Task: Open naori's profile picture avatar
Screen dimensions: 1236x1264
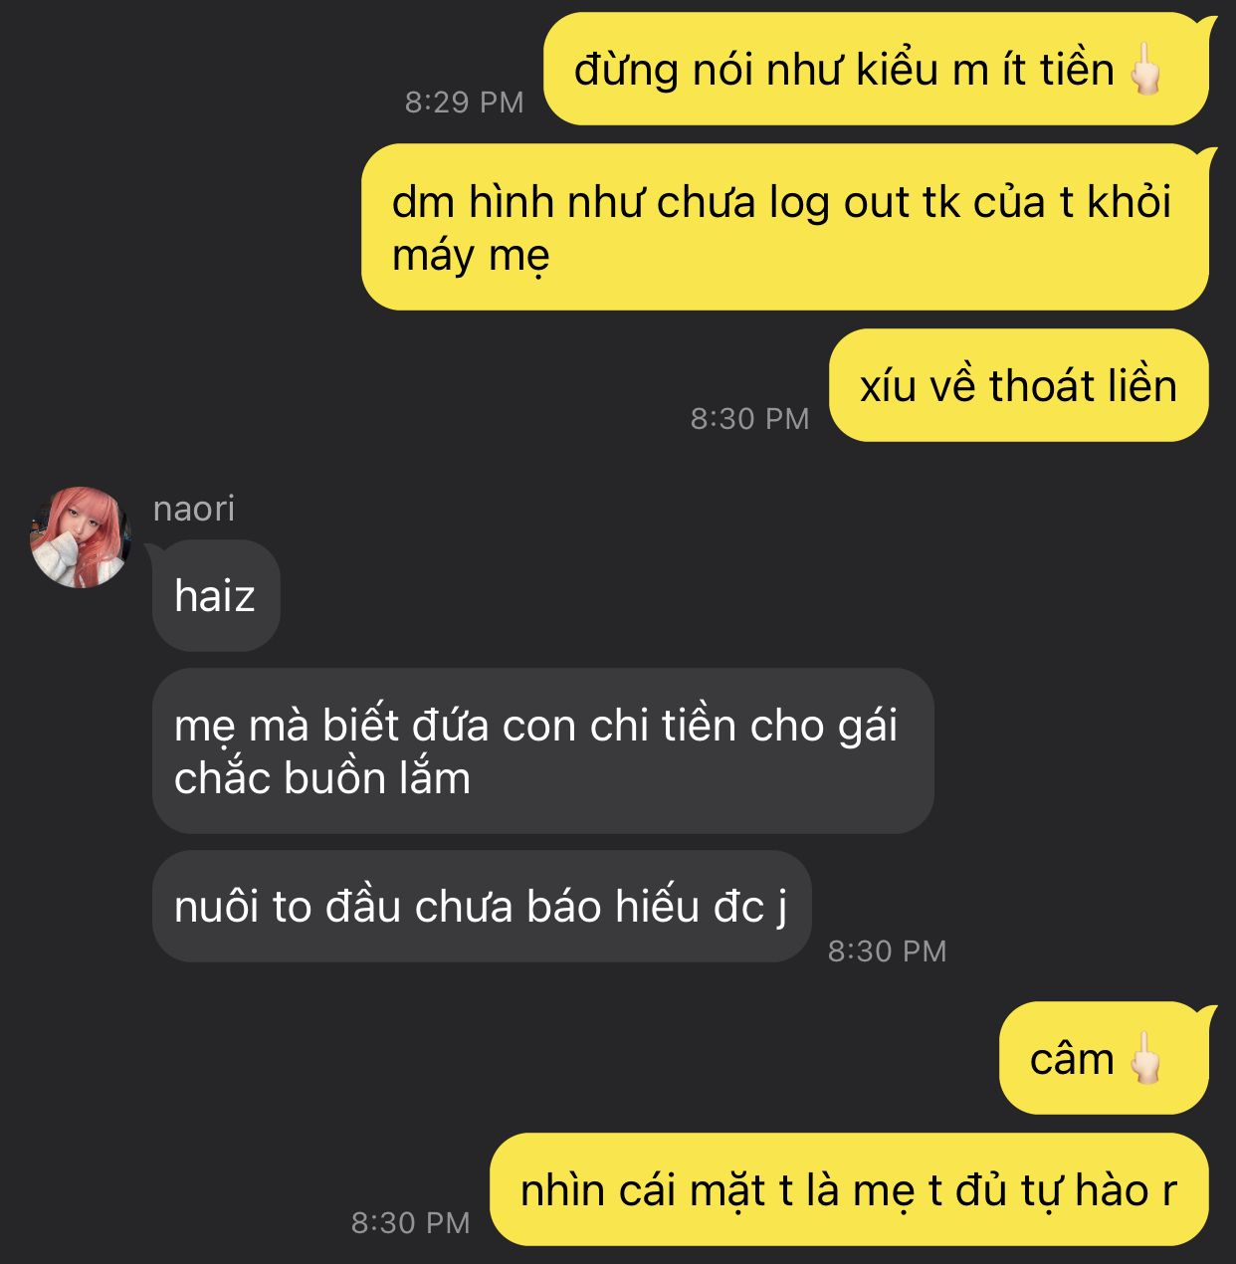Action: coord(80,537)
